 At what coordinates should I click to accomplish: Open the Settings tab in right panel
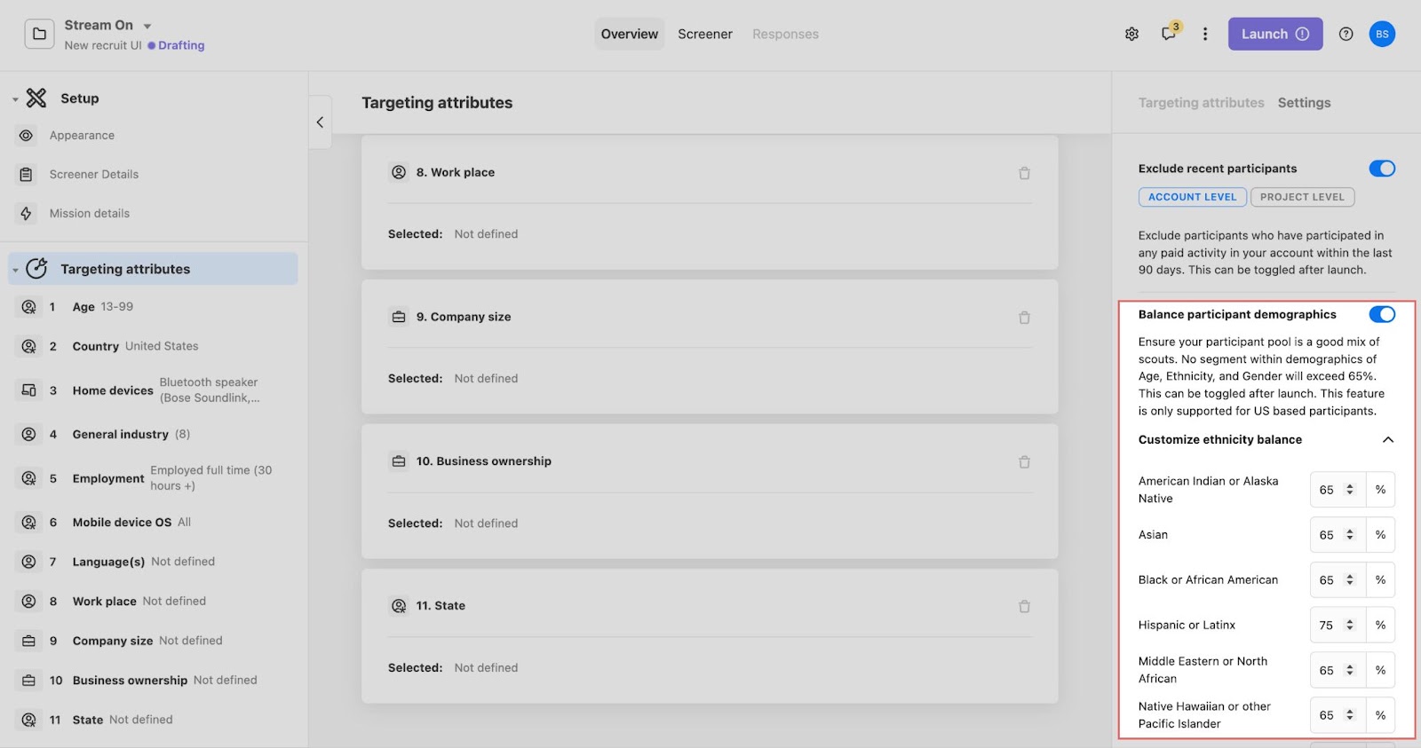click(x=1304, y=103)
